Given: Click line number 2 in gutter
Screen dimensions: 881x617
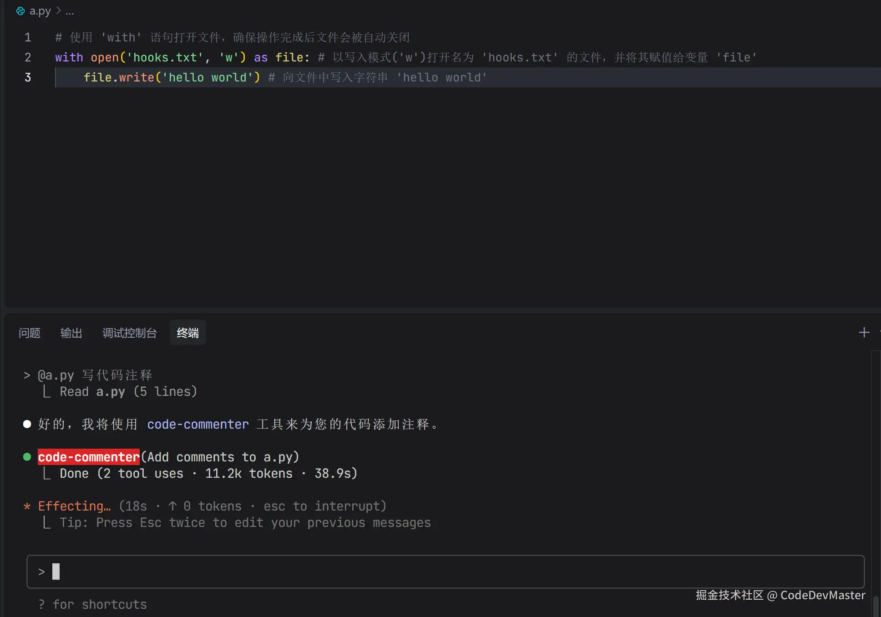Looking at the screenshot, I should (x=28, y=57).
